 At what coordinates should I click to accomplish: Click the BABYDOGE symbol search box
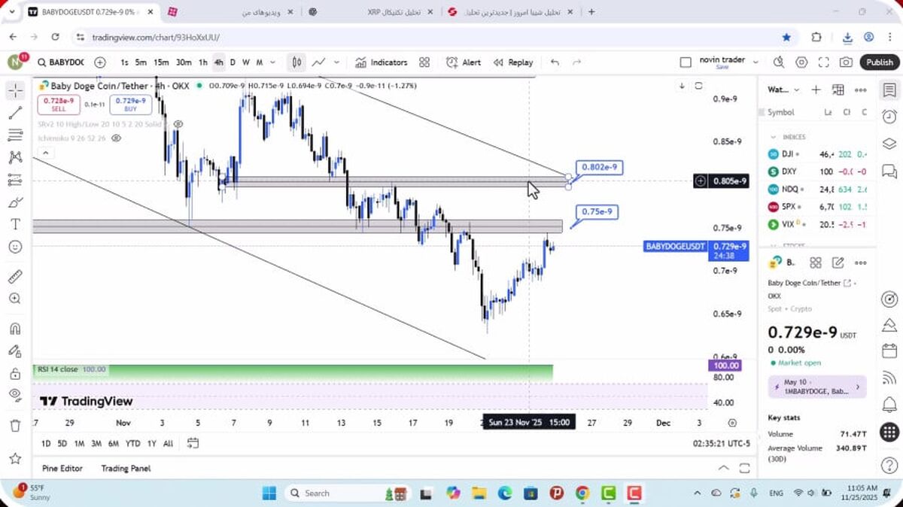pyautogui.click(x=61, y=62)
